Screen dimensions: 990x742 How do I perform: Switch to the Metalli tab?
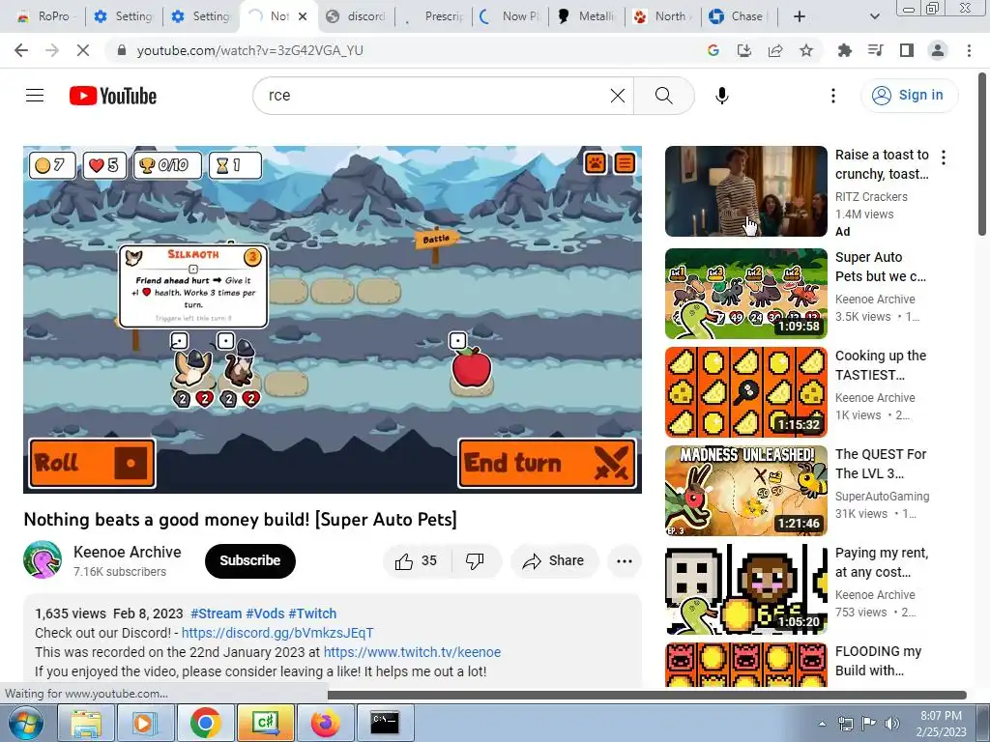click(588, 16)
